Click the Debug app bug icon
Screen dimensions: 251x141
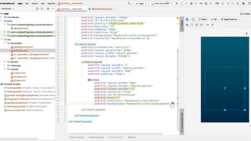click(x=191, y=4)
